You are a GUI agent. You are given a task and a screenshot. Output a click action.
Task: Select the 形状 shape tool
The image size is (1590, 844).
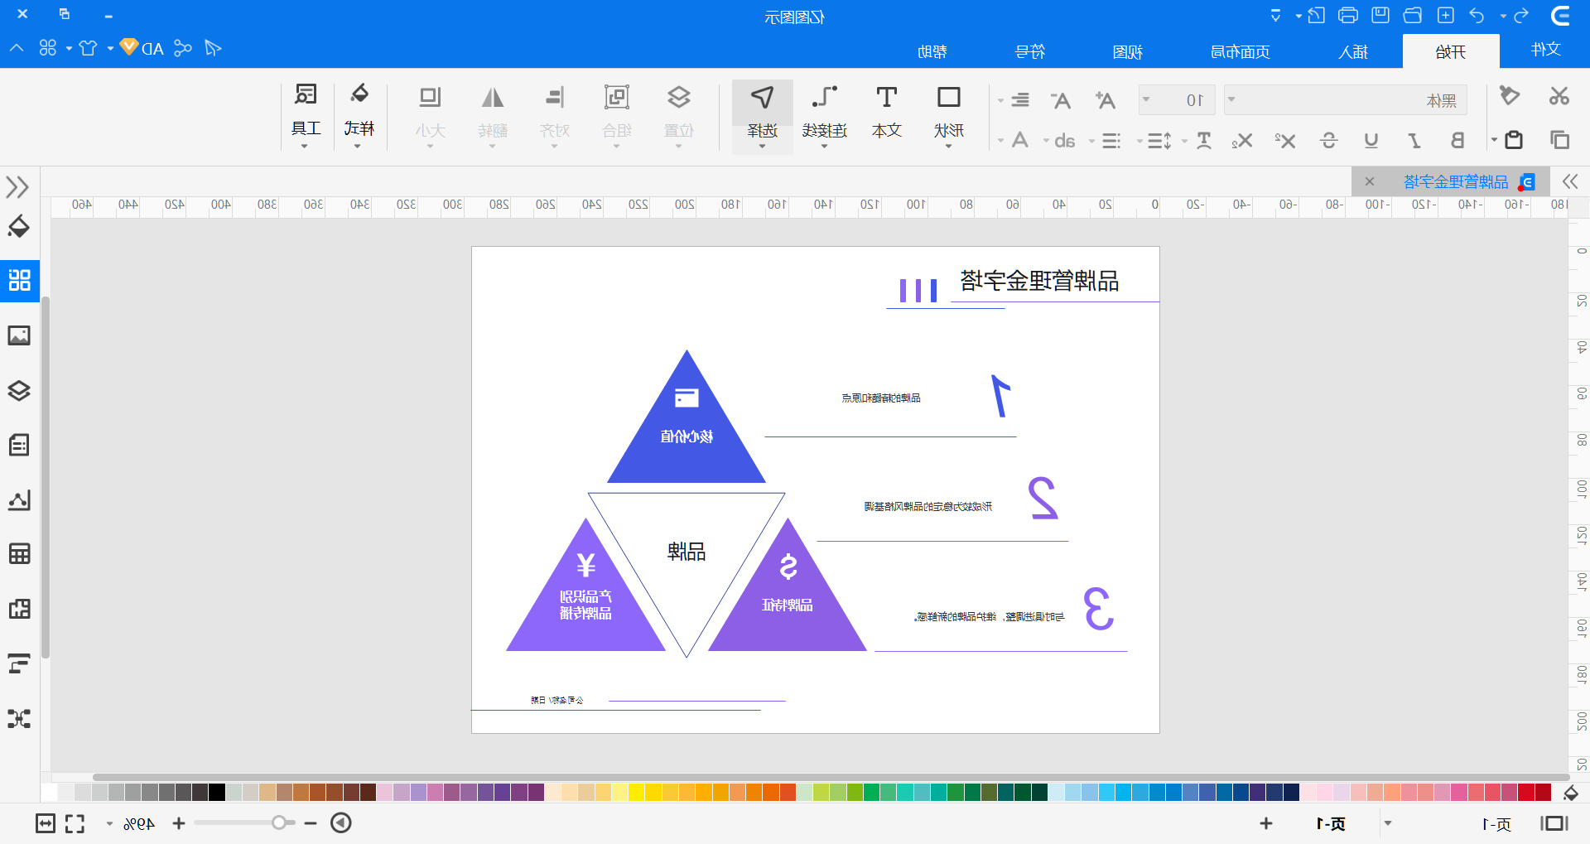948,113
